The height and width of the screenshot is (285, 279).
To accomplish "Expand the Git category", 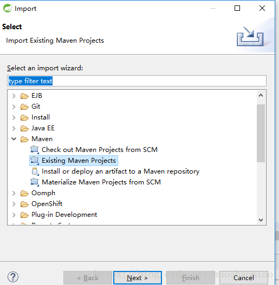I will click(14, 107).
